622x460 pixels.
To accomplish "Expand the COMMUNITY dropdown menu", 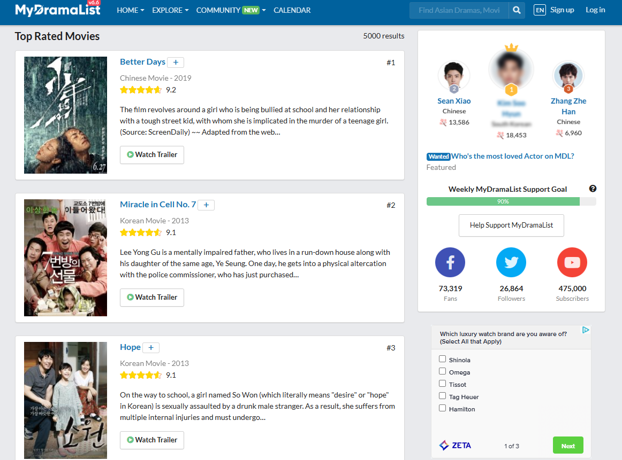I will (x=231, y=10).
